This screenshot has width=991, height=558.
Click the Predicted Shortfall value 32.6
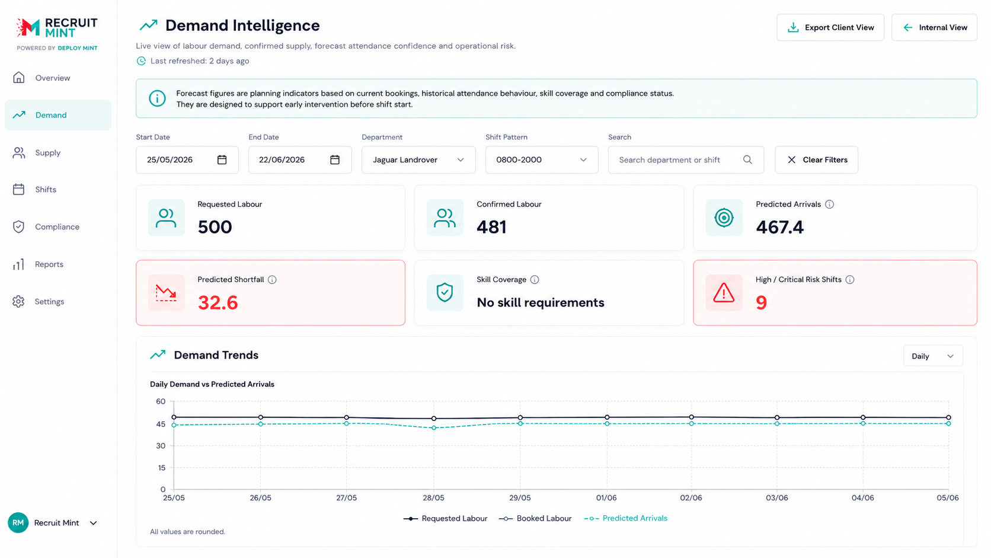218,302
